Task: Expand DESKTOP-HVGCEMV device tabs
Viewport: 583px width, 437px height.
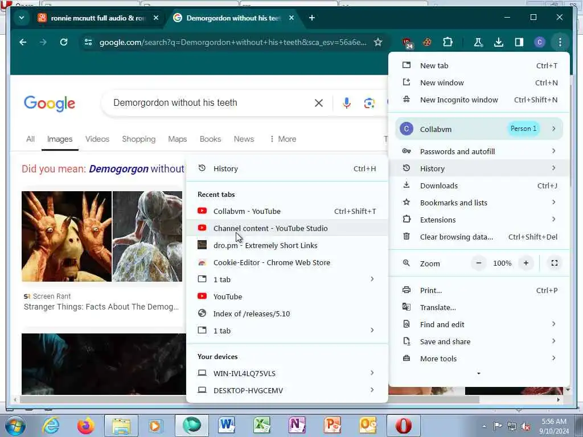Action: (x=287, y=390)
